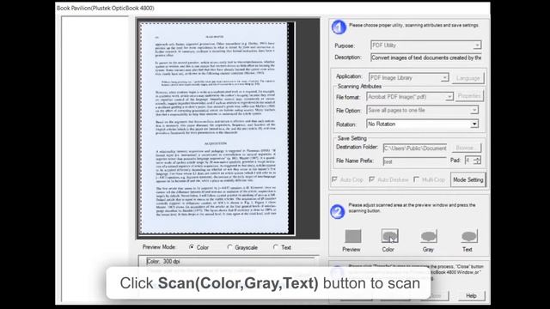Start a Color scan with the Color button
The width and height of the screenshot is (550, 309).
[x=389, y=236]
